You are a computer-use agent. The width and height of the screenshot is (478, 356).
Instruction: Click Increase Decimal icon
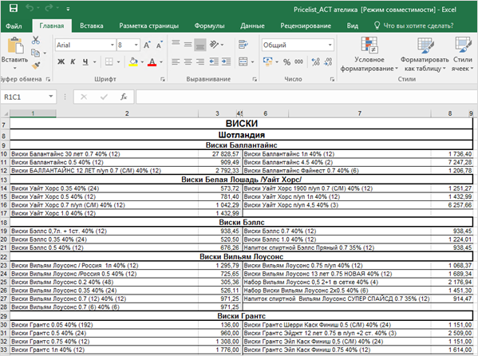[315, 62]
